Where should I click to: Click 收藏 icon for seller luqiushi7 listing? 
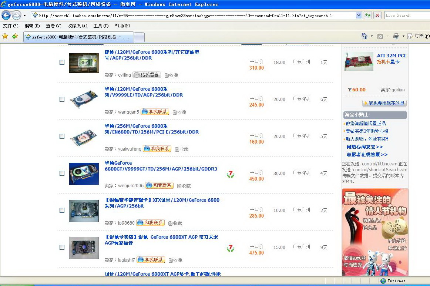[175, 260]
